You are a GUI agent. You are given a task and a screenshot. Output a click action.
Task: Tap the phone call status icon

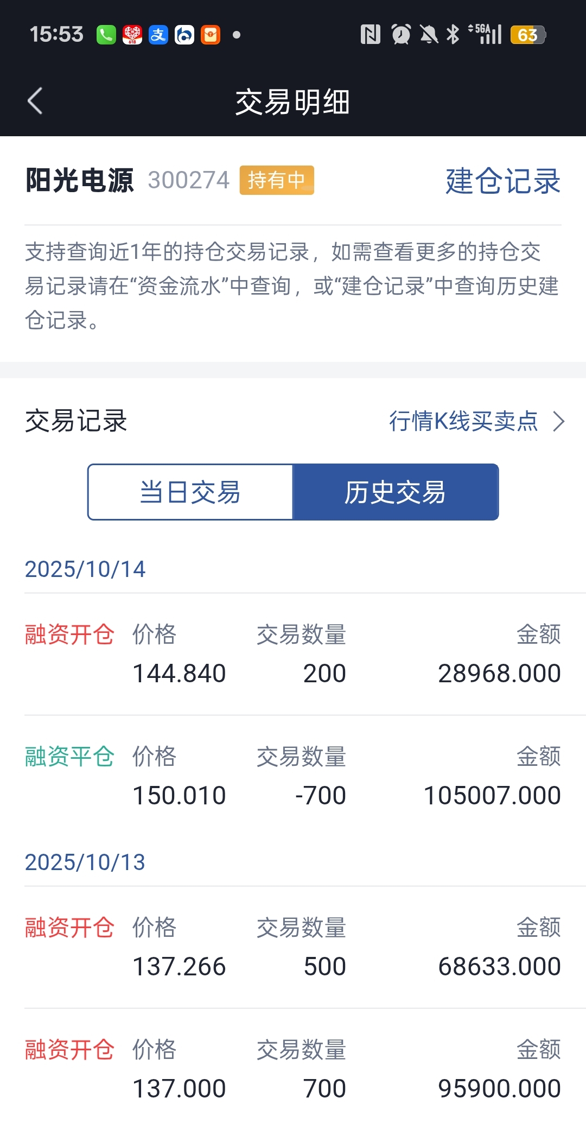click(x=106, y=35)
